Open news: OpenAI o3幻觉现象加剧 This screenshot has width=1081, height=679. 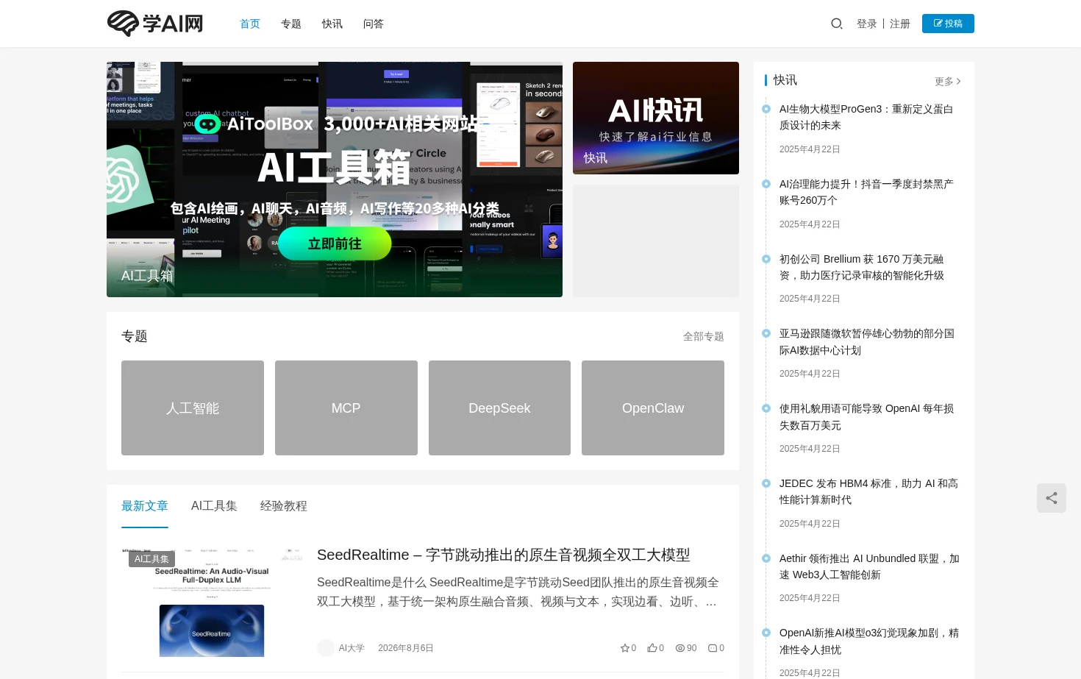coord(869,641)
